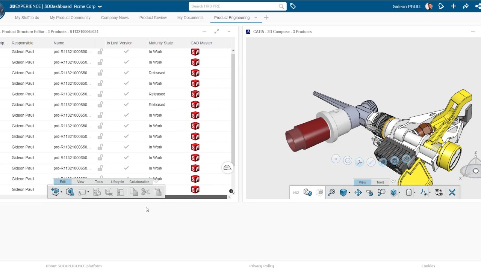
Task: Open the Privacy Policy link
Action: pyautogui.click(x=262, y=266)
